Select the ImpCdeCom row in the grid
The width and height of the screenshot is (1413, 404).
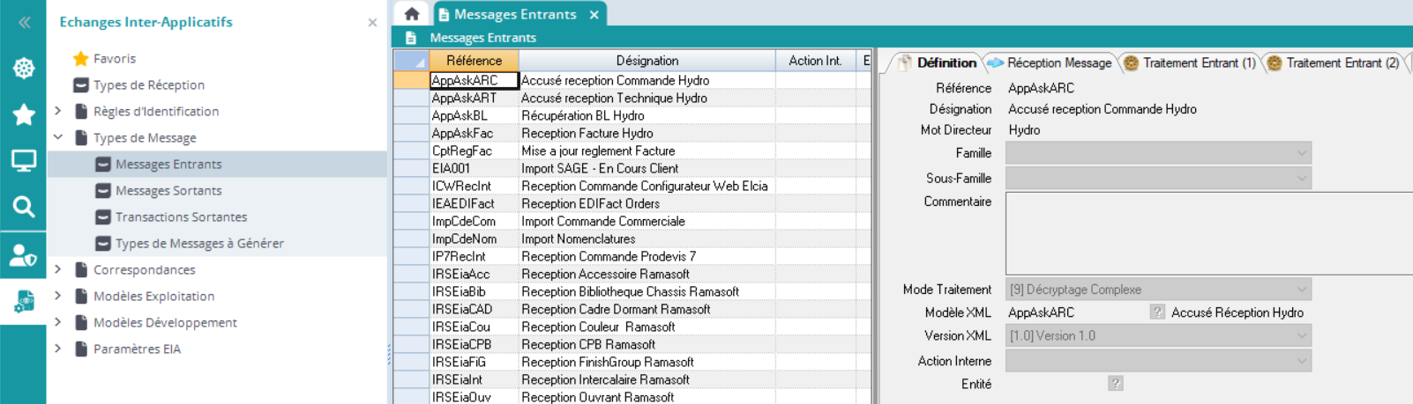(464, 221)
